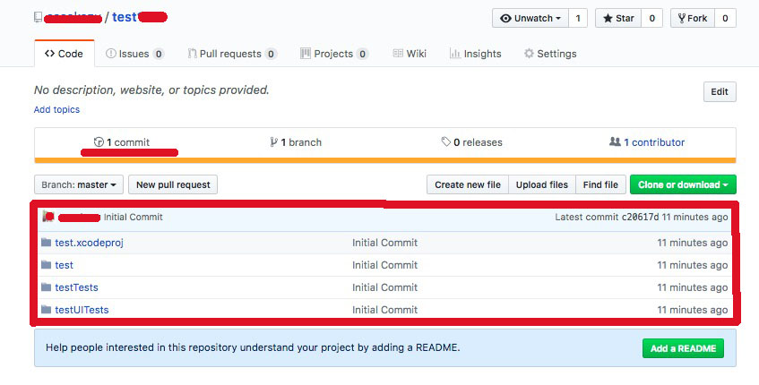Open the Code tab

64,54
